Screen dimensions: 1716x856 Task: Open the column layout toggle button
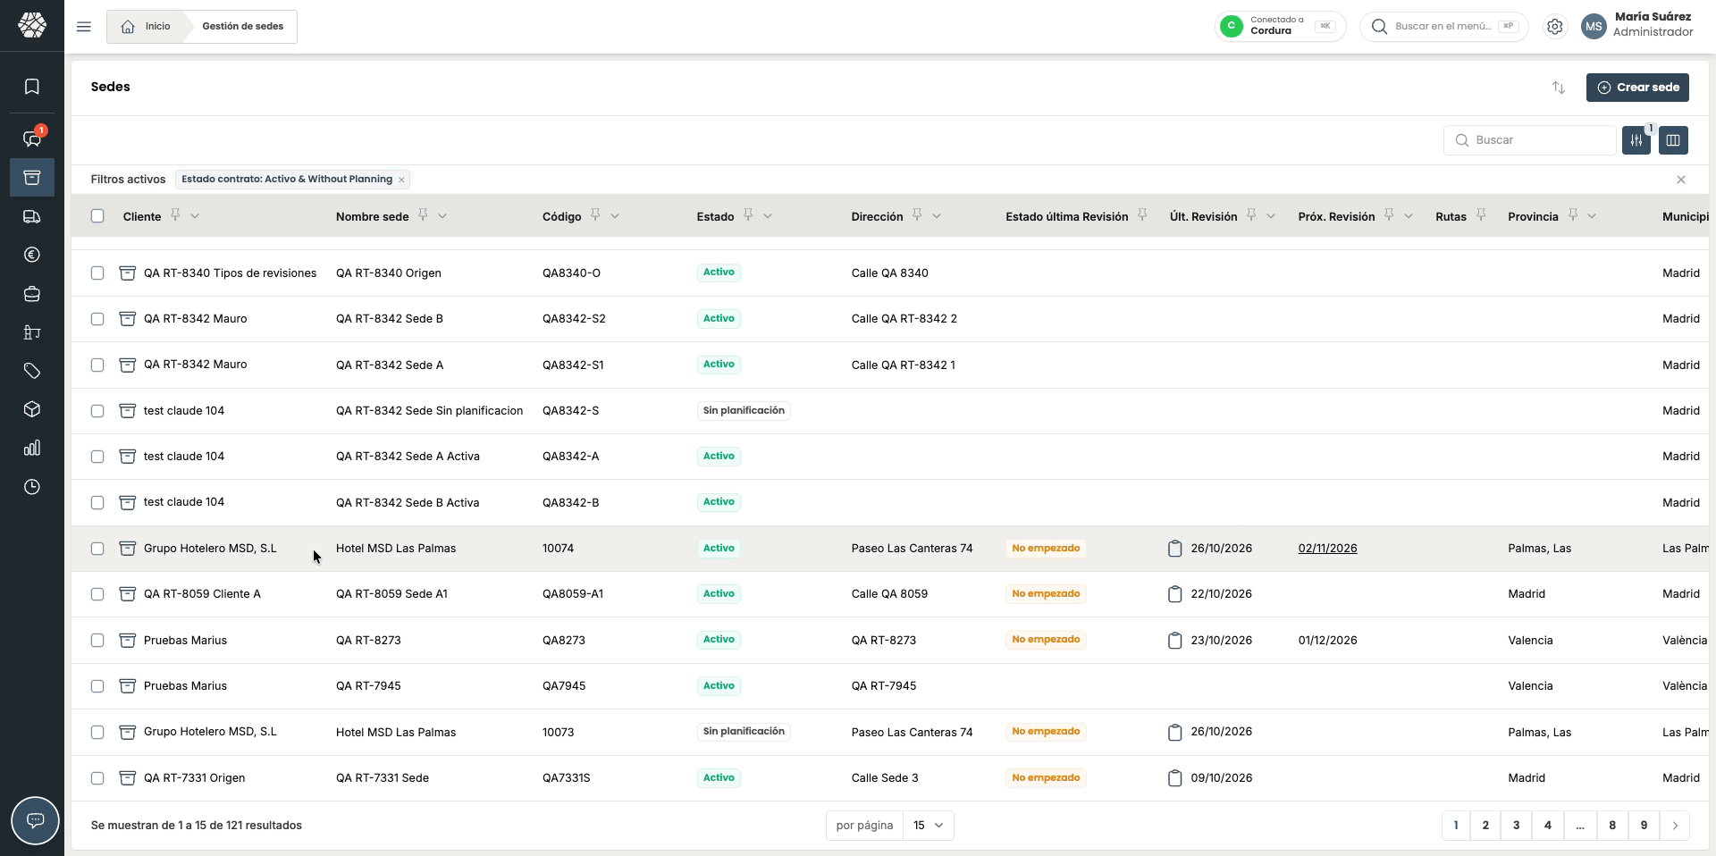point(1673,140)
